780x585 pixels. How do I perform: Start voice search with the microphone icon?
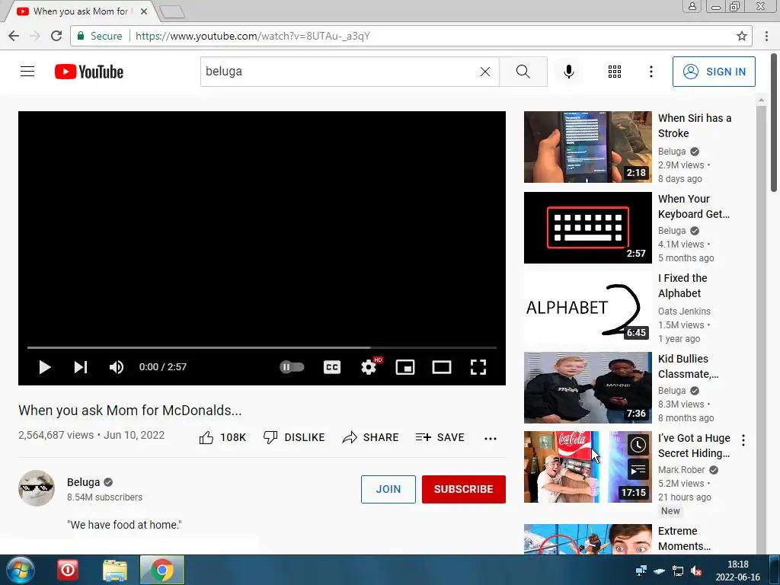[x=568, y=72]
